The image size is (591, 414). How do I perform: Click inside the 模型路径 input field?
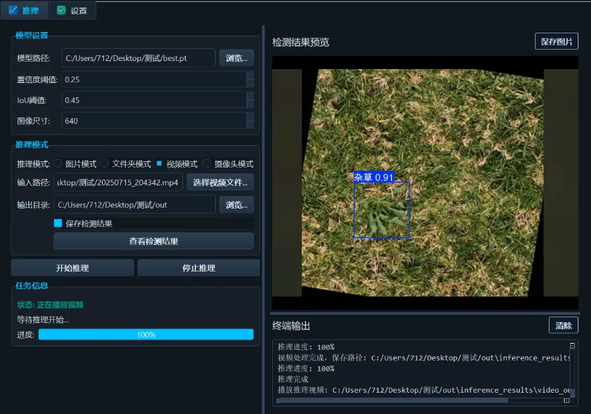click(138, 57)
